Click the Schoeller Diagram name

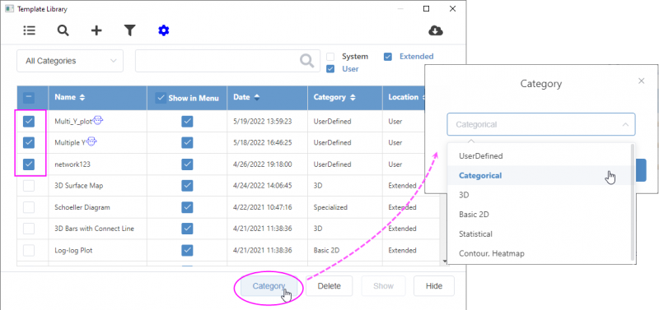pyautogui.click(x=82, y=207)
